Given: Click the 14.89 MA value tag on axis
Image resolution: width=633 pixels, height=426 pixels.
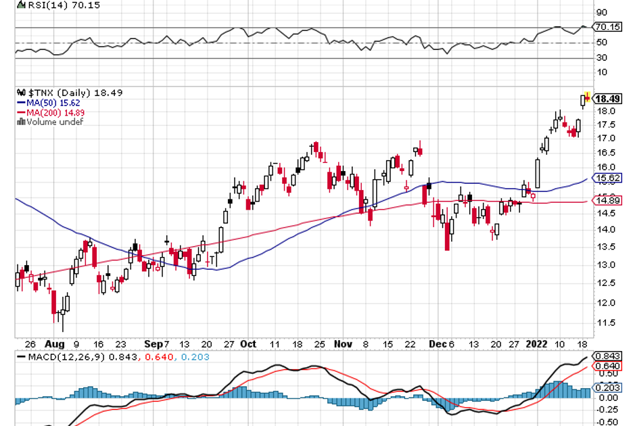Looking at the screenshot, I should coord(607,200).
